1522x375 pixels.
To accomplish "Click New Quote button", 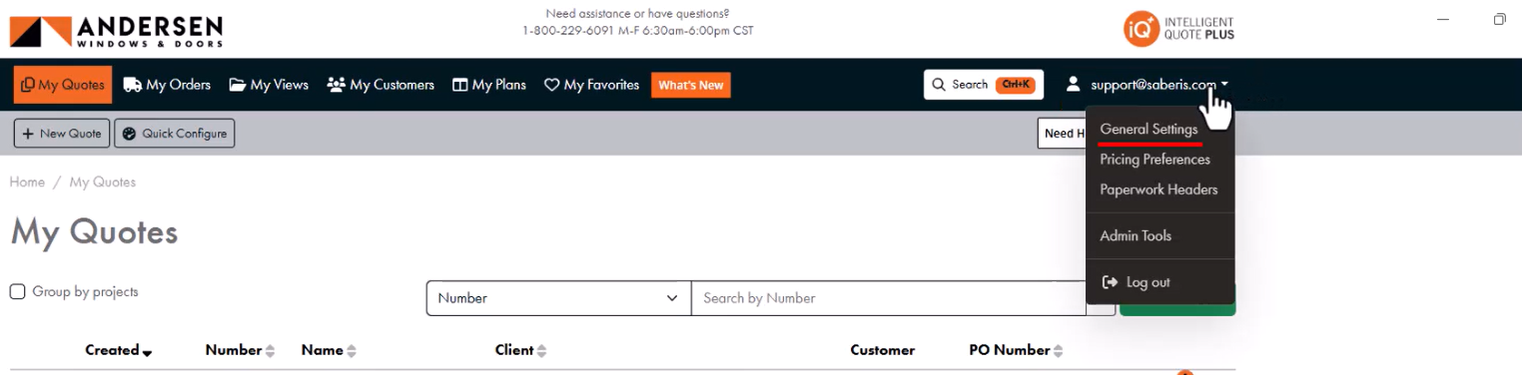I will click(62, 134).
